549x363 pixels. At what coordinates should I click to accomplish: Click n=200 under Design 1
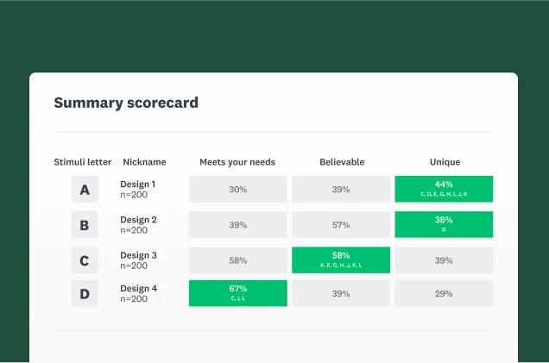click(x=134, y=195)
